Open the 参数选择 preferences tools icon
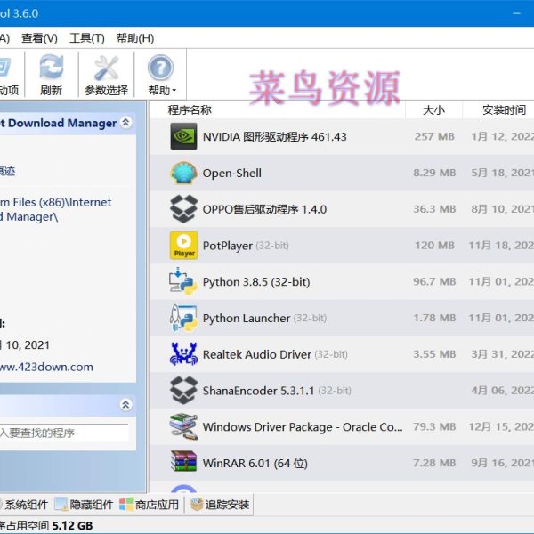The image size is (534, 534). coord(106,68)
